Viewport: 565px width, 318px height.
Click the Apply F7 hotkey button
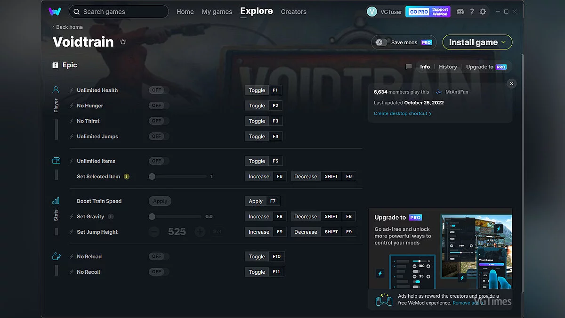pyautogui.click(x=263, y=201)
